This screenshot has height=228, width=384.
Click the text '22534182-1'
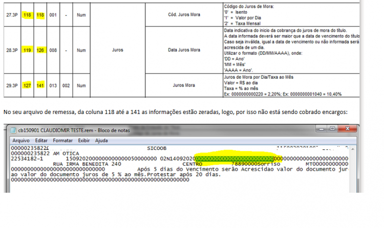(27, 159)
